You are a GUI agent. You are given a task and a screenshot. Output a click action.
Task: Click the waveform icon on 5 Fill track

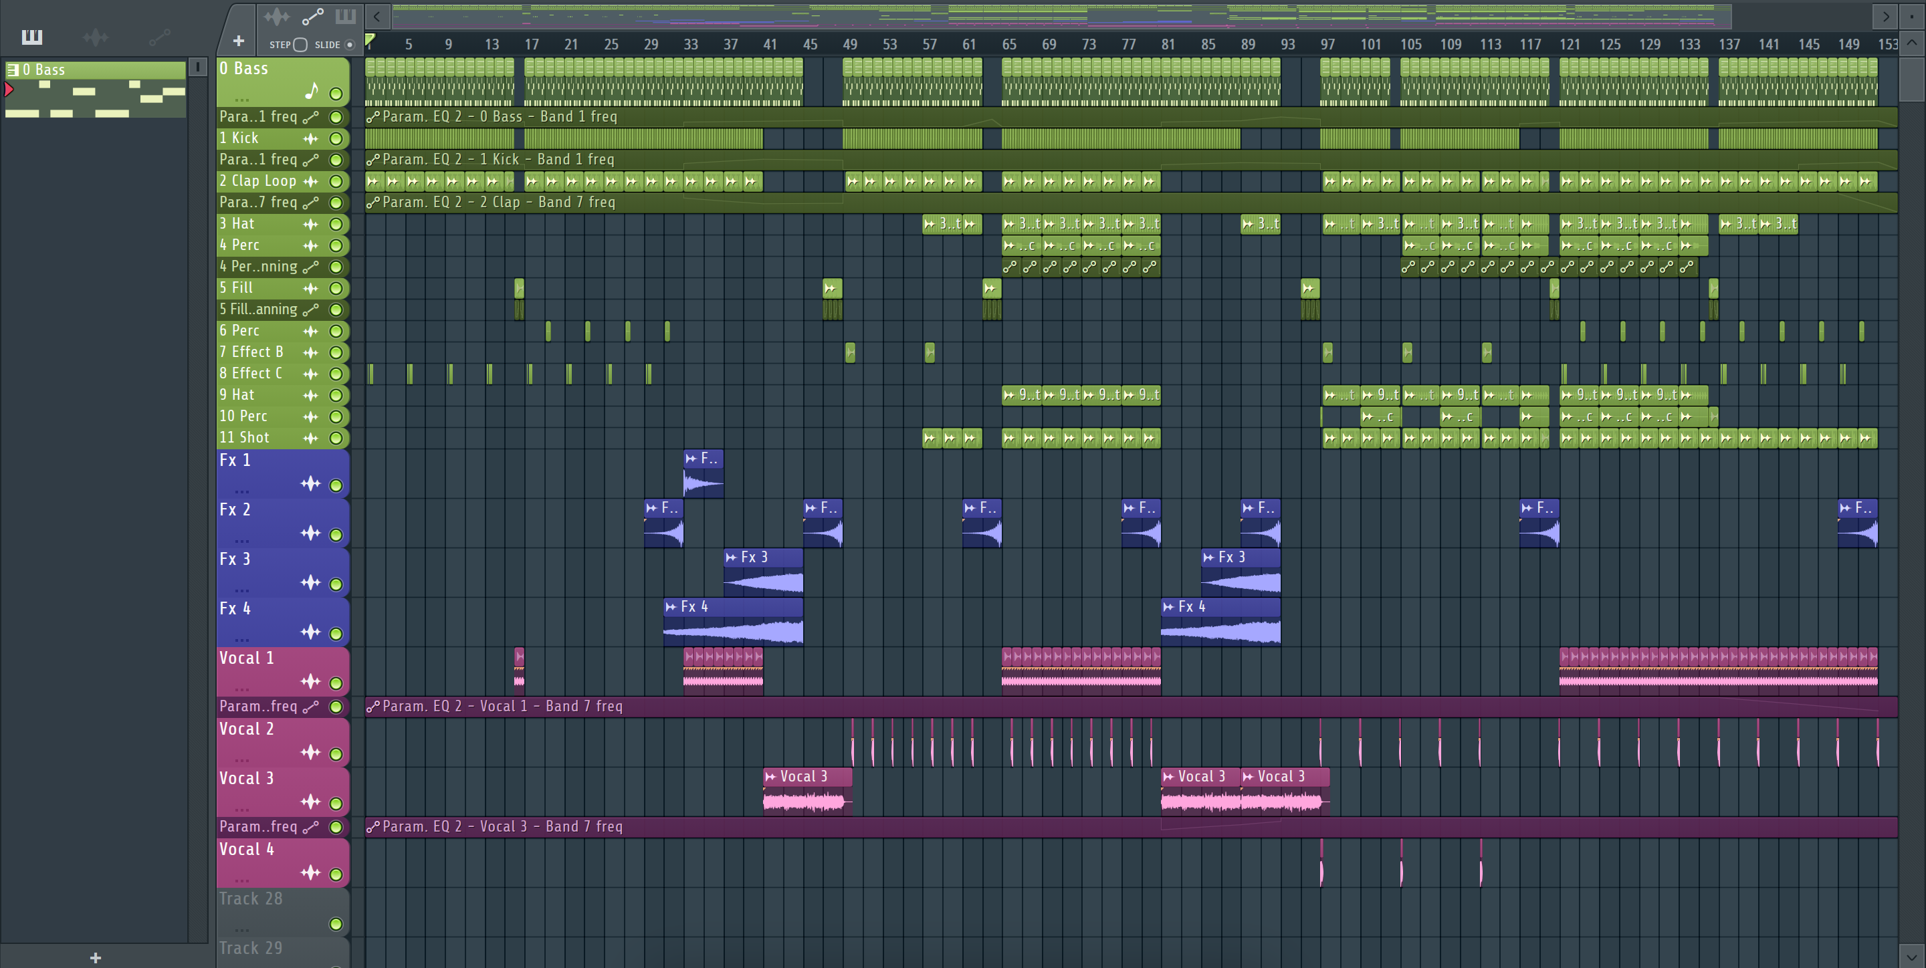tap(310, 289)
